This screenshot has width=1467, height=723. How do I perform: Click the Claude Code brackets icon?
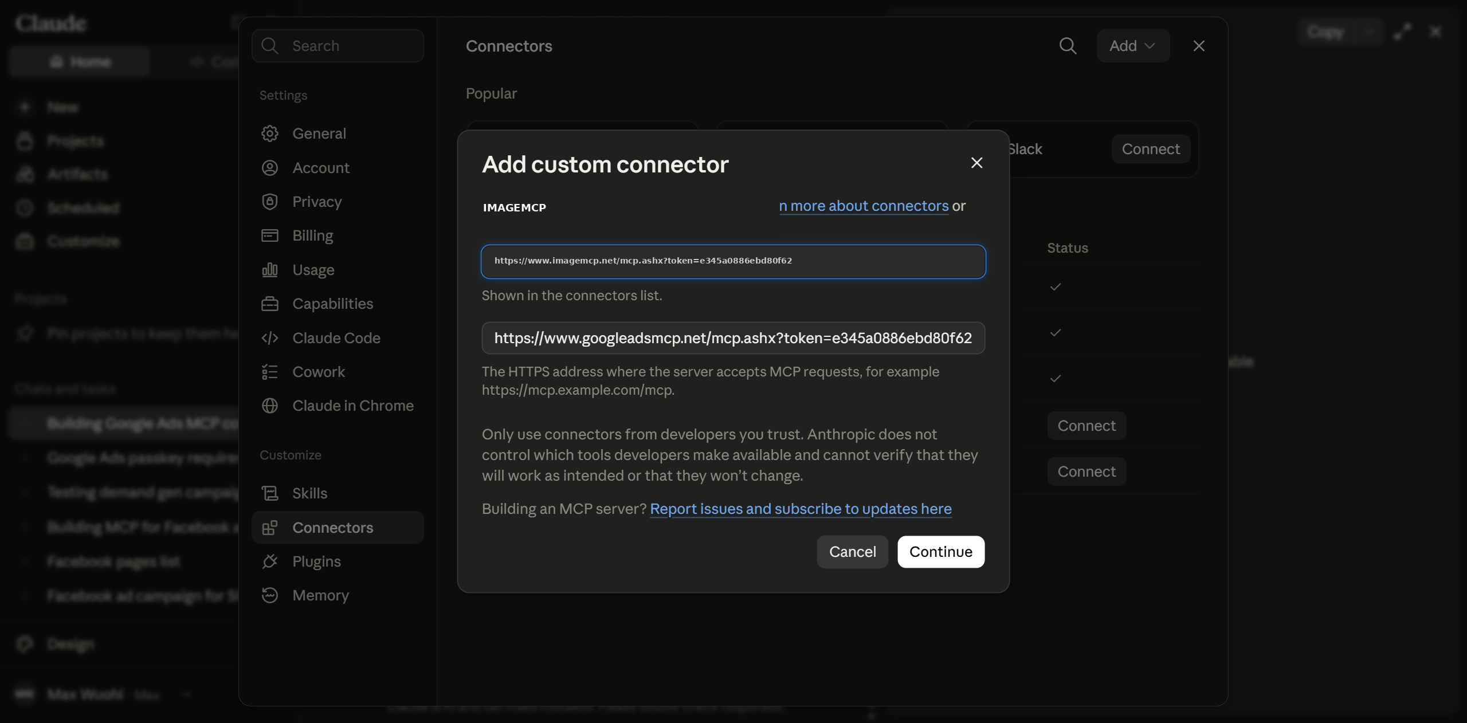tap(269, 338)
